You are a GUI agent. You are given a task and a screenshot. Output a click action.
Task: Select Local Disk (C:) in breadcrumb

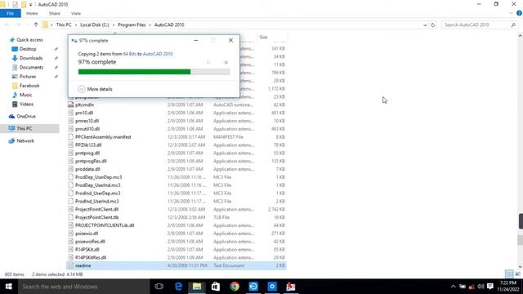click(95, 25)
